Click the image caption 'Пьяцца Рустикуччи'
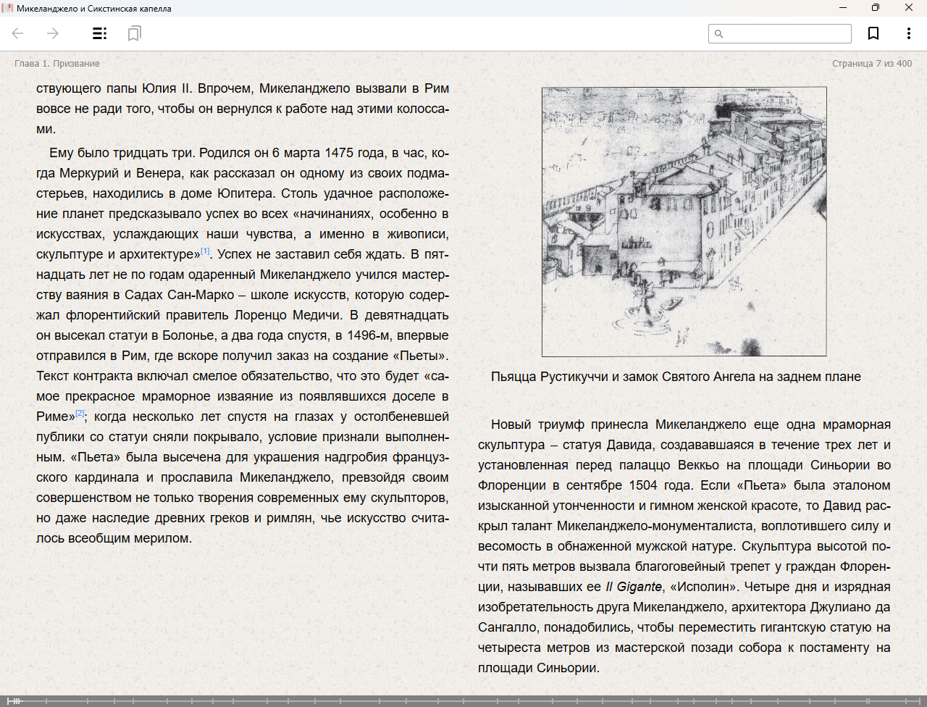This screenshot has width=927, height=707. [676, 377]
